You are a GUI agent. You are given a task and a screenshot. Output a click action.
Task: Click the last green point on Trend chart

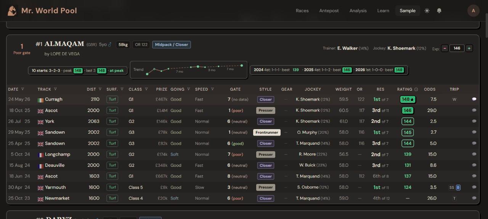(x=242, y=66)
